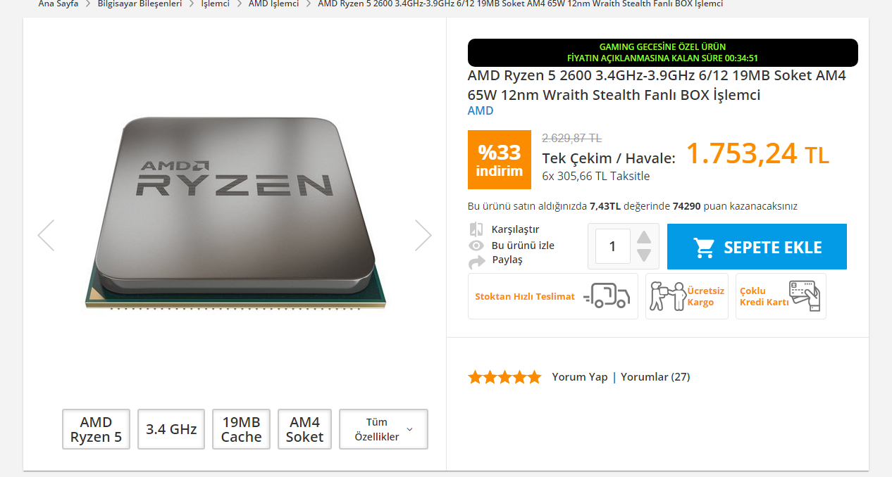892x477 pixels.
Task: Click the Yorum Yap link
Action: pyautogui.click(x=579, y=377)
